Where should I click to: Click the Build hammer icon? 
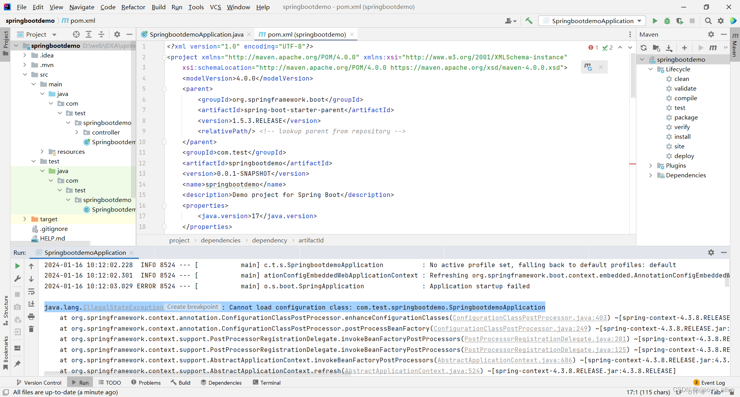529,21
